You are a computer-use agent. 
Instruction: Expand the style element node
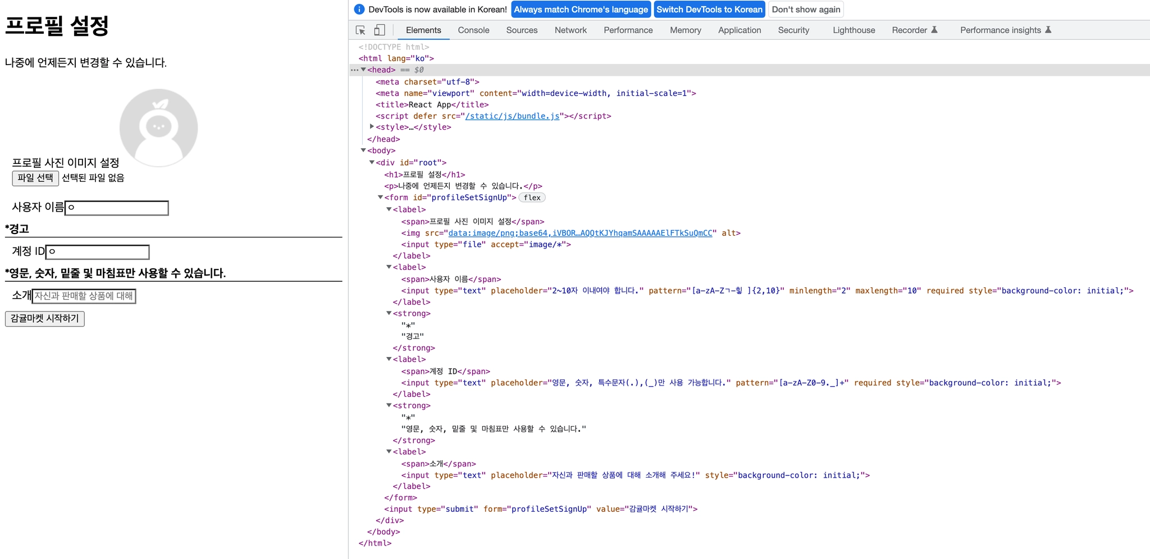[372, 127]
